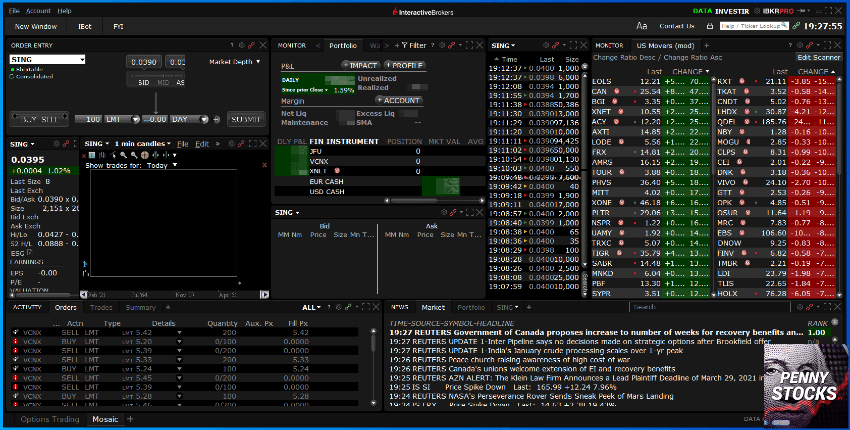
Task: Open the File menu in the top menu bar
Action: pyautogui.click(x=14, y=11)
